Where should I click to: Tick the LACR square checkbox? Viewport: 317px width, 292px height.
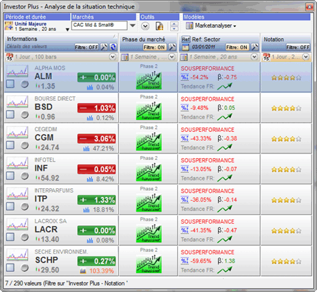tap(10, 237)
